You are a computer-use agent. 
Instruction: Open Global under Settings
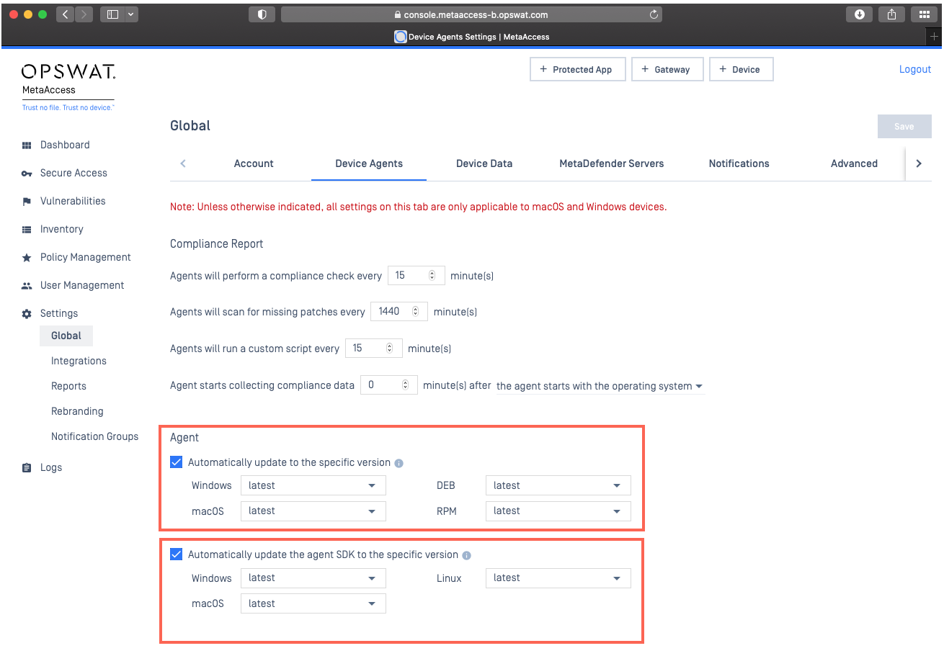click(x=66, y=336)
